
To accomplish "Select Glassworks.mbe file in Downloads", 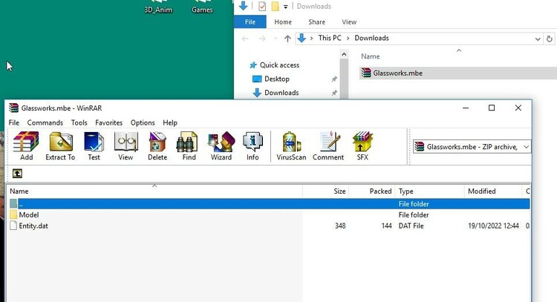I will tap(457, 73).
